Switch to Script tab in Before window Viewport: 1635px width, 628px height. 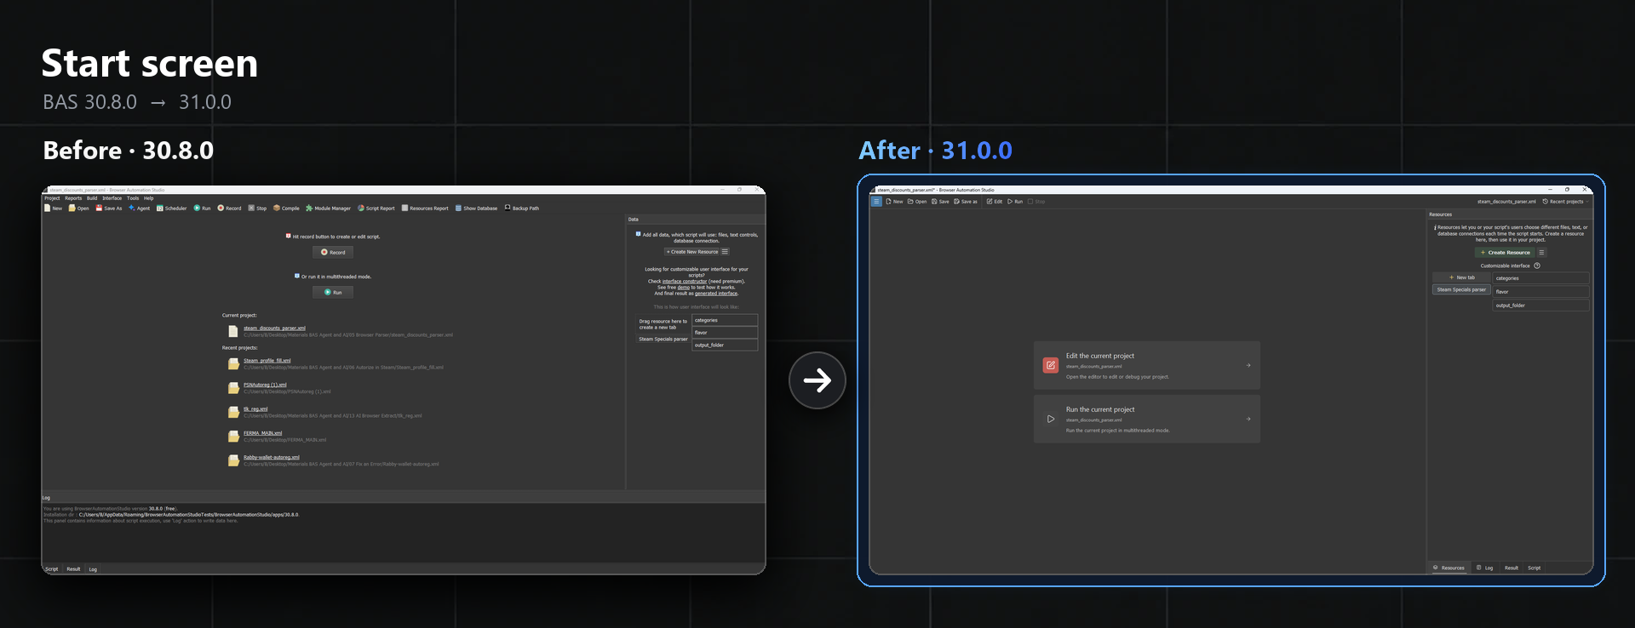pos(52,569)
